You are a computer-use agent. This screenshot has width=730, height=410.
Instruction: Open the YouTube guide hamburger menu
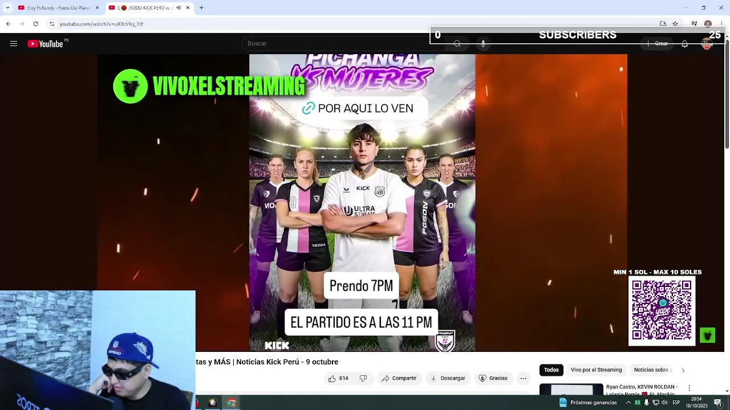point(14,44)
